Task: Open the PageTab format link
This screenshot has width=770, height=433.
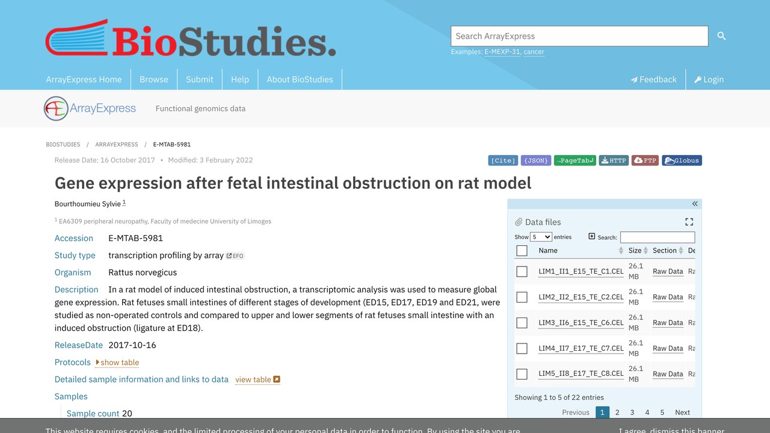Action: click(575, 161)
